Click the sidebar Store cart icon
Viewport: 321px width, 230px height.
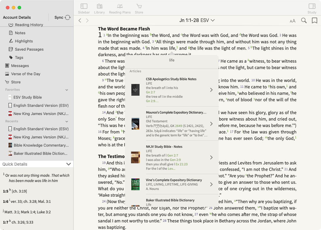tap(7, 82)
